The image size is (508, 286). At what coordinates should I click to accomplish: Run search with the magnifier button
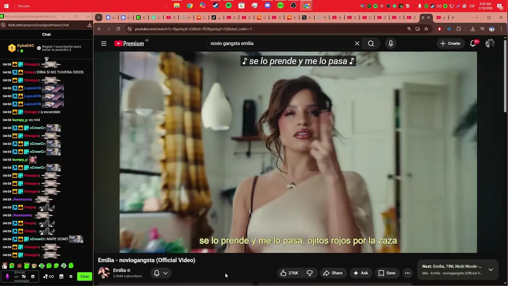[x=371, y=43]
